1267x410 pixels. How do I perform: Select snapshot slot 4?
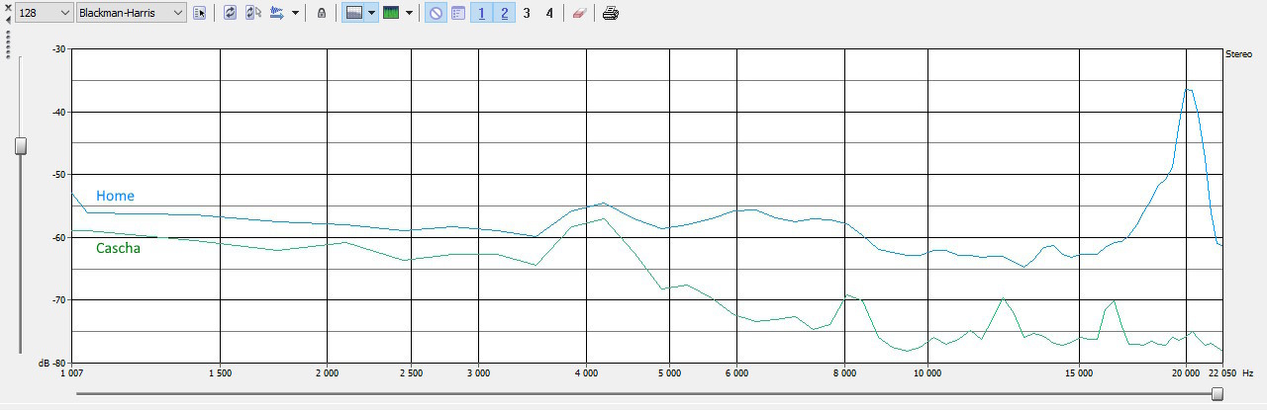[549, 13]
